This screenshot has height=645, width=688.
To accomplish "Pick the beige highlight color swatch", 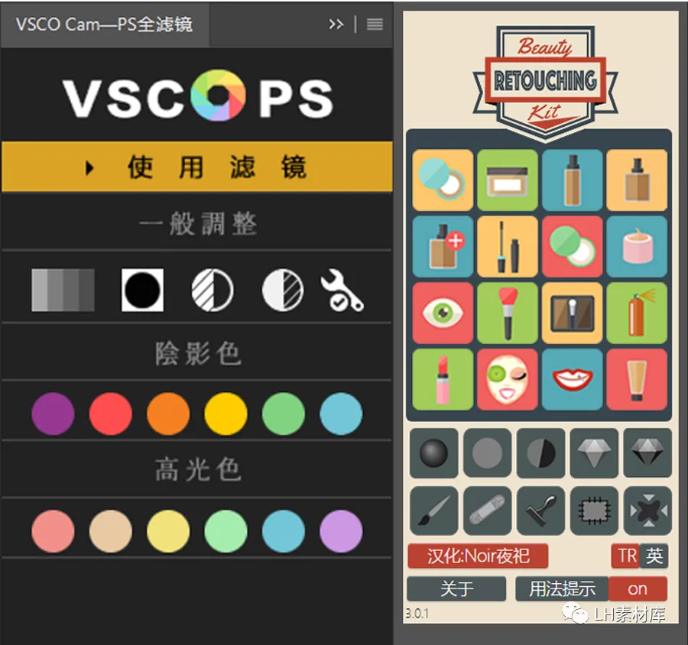I will pyautogui.click(x=111, y=531).
